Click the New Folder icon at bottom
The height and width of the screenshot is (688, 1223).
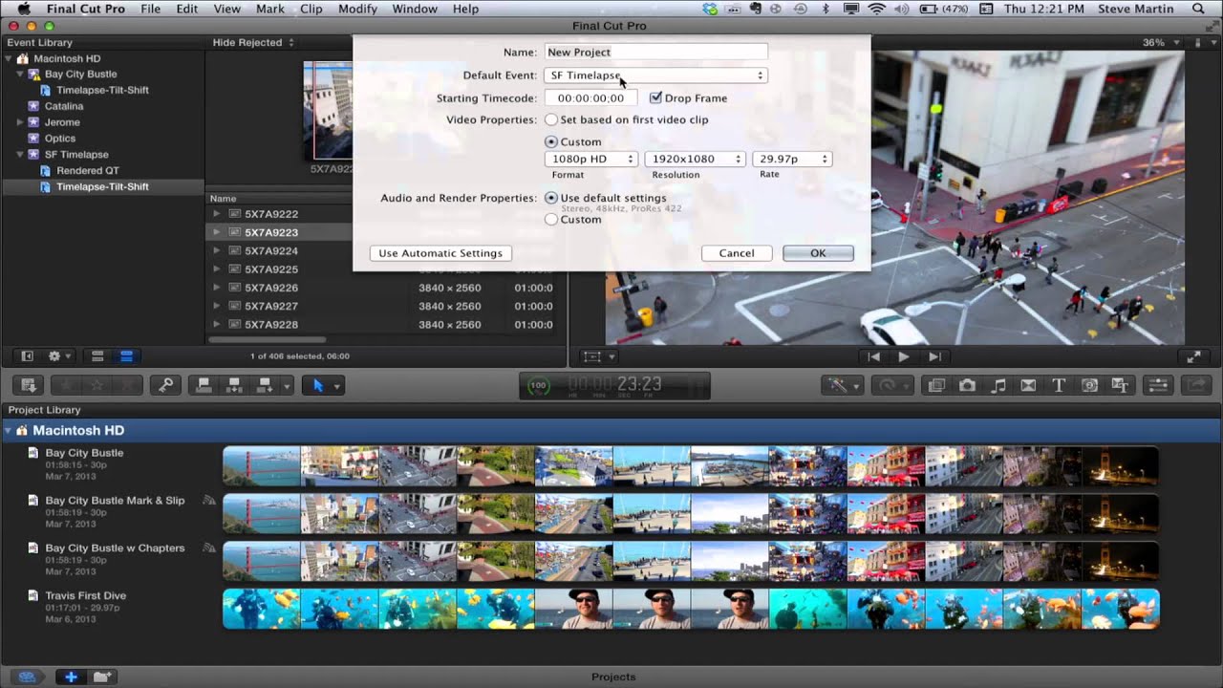[102, 677]
